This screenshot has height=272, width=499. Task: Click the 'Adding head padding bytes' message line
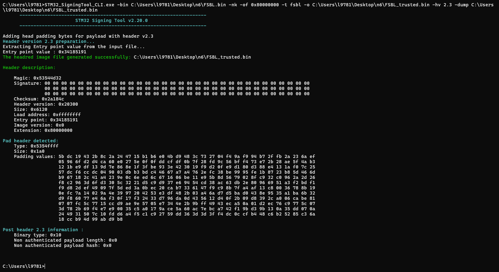pos(78,36)
